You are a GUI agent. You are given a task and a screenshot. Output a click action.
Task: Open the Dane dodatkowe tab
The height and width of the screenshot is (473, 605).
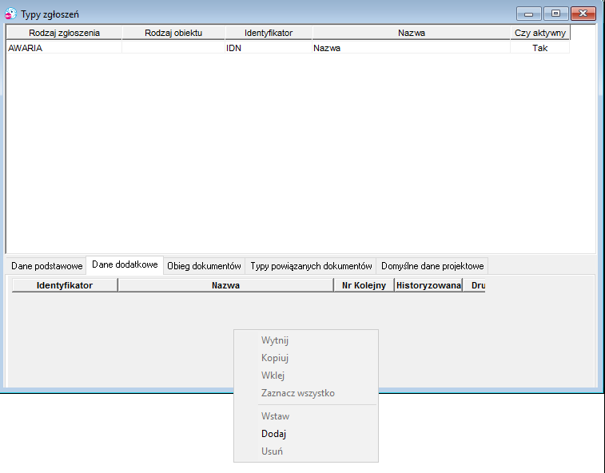pos(125,264)
